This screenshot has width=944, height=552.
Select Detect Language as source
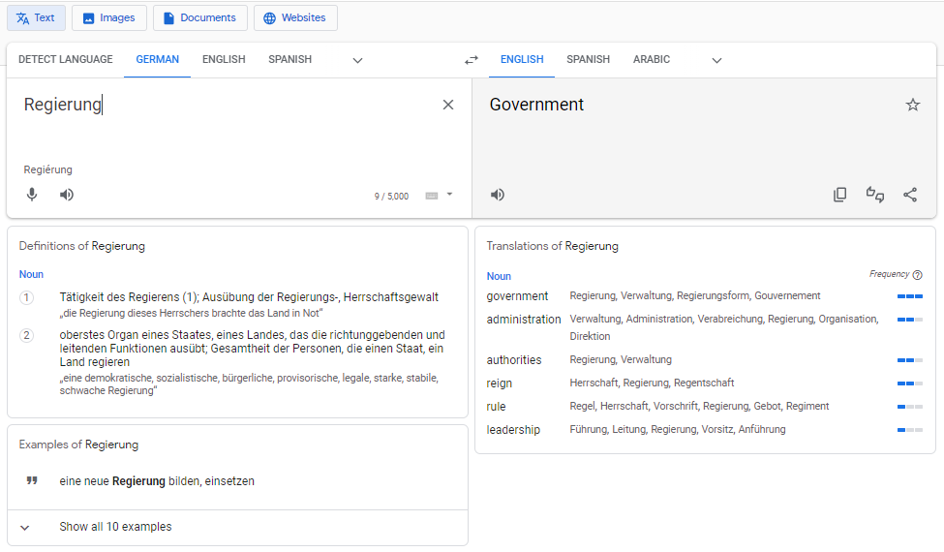point(66,60)
